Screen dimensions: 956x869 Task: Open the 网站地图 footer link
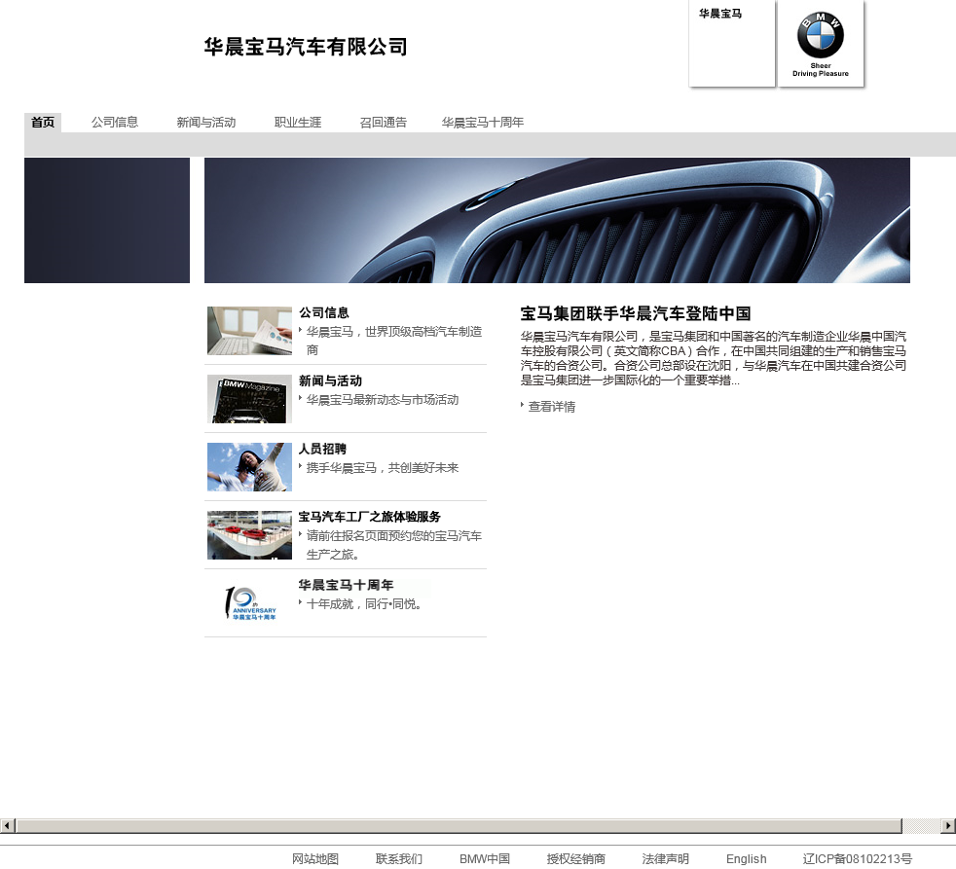(315, 859)
